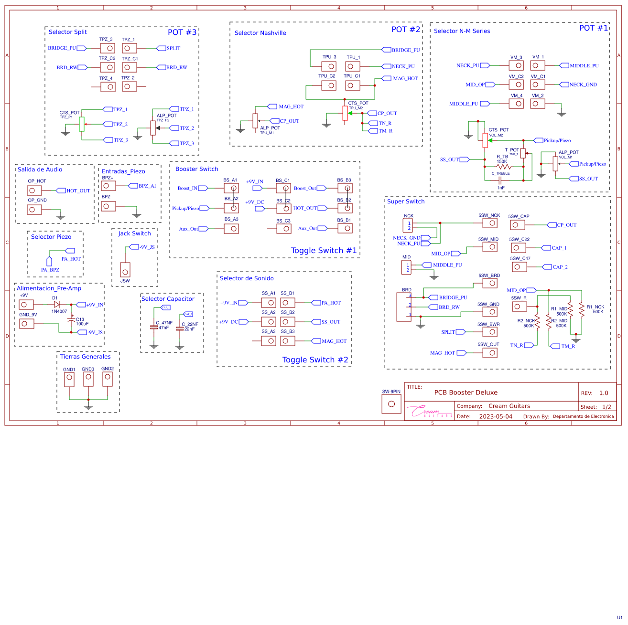The width and height of the screenshot is (628, 625).
Task: Click the C_TREBLE 1nF capacitor
Action: (500, 181)
